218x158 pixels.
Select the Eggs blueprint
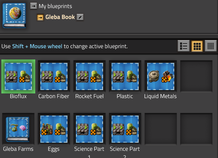point(54,129)
